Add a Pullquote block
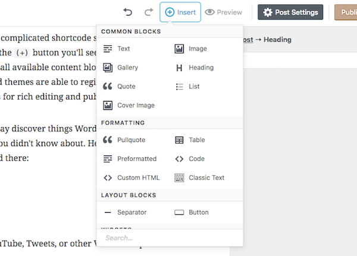The height and width of the screenshot is (256, 357). [124, 140]
